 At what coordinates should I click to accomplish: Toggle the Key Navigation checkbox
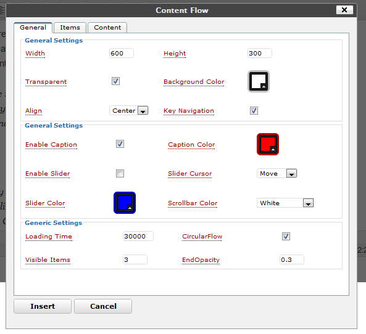(254, 110)
